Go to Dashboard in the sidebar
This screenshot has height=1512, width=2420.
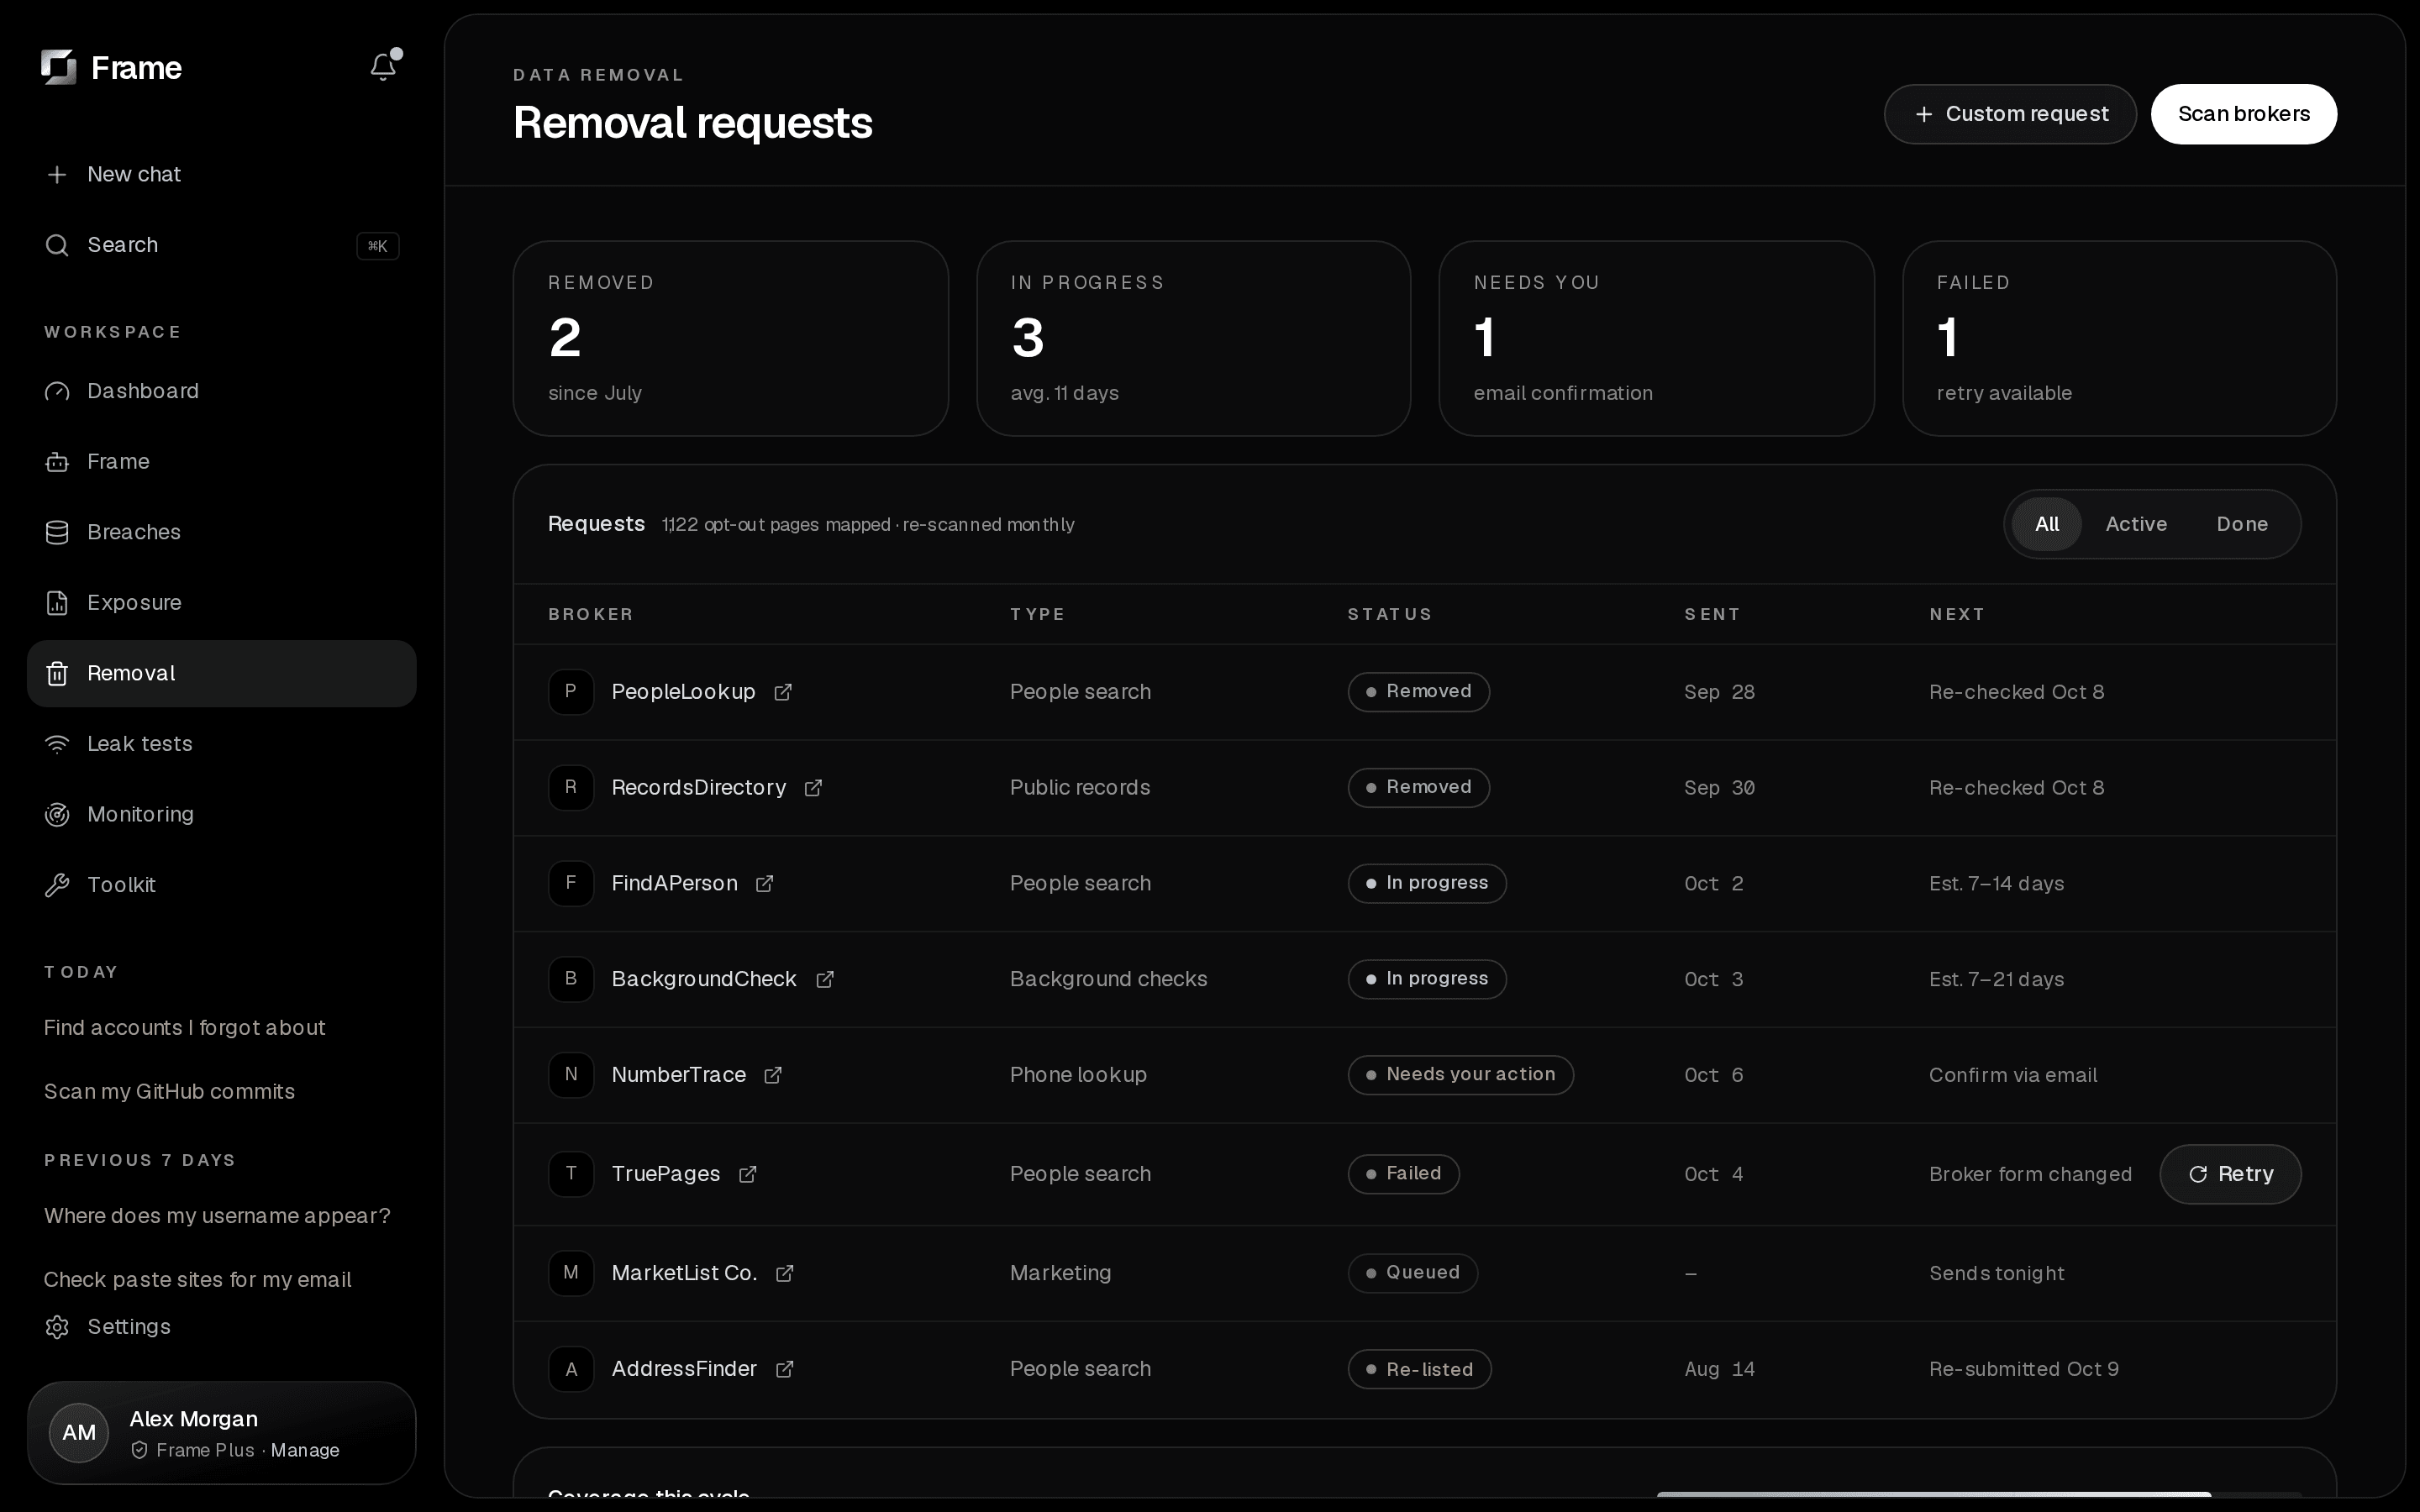pyautogui.click(x=221, y=391)
